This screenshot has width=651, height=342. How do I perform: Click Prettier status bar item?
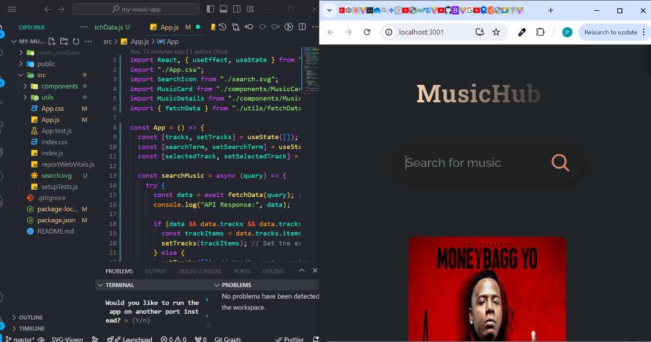pos(289,339)
